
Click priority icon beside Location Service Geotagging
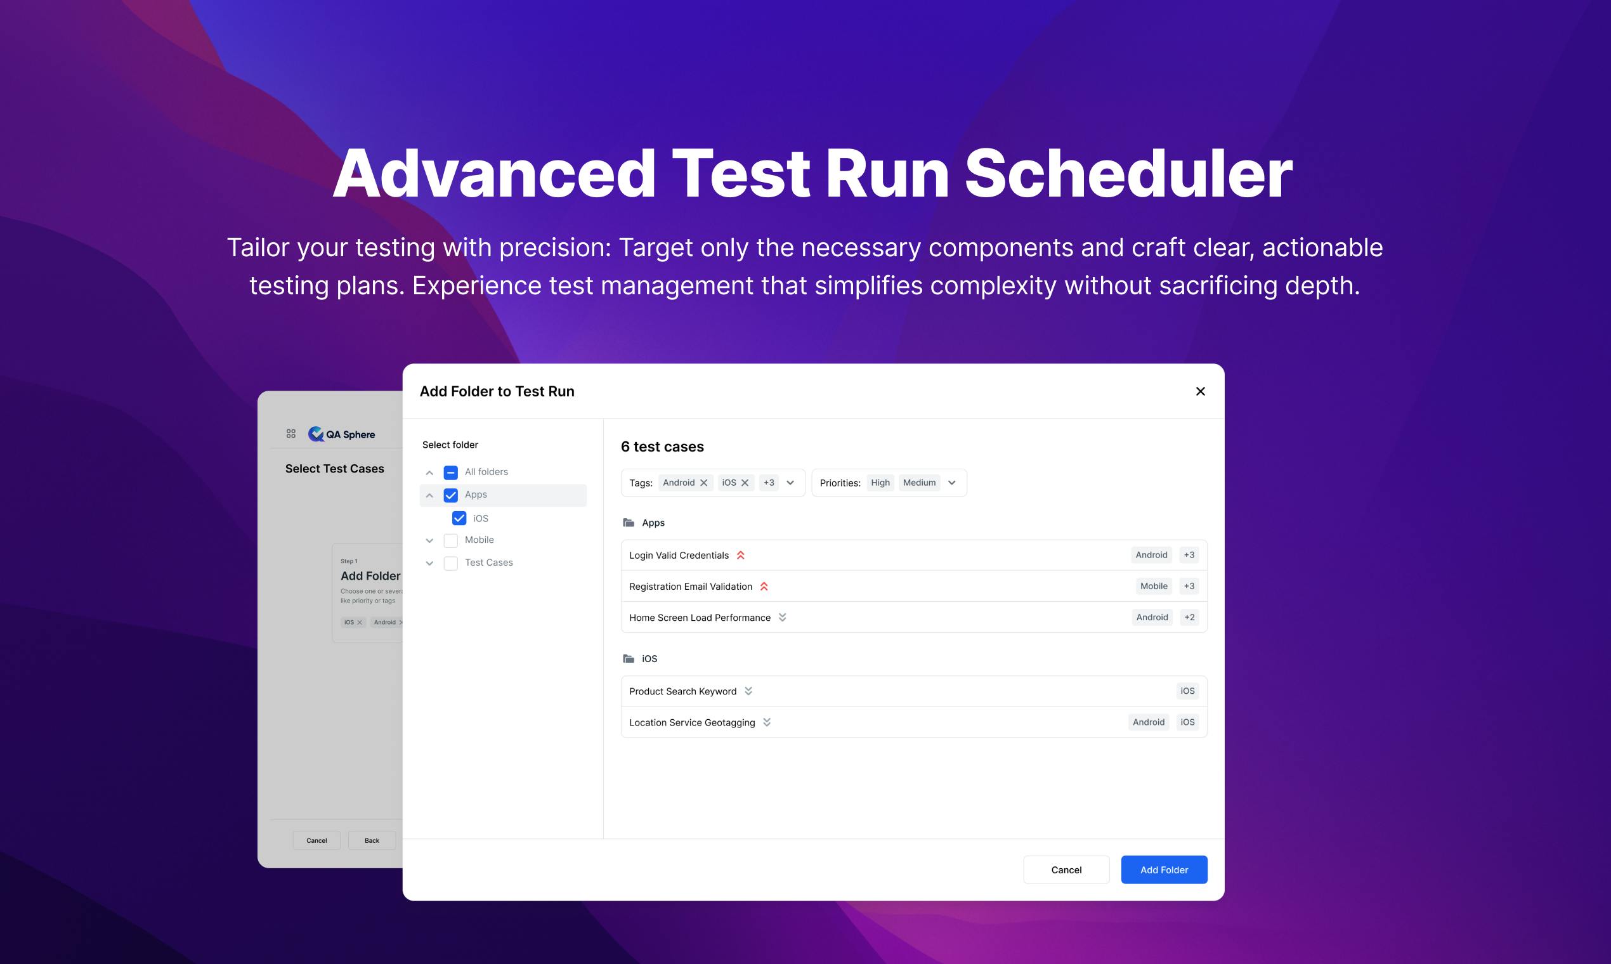click(x=767, y=722)
